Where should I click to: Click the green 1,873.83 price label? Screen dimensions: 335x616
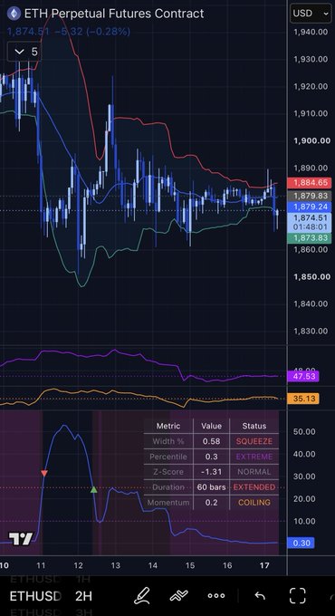pyautogui.click(x=311, y=237)
